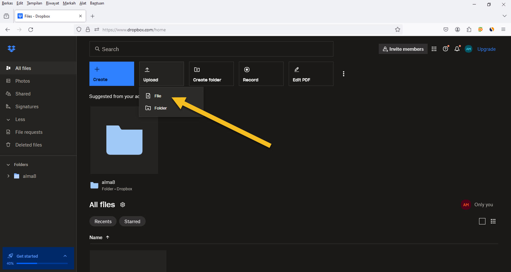Collapse the Folders section in sidebar
Viewport: 511px width, 272px height.
8,165
